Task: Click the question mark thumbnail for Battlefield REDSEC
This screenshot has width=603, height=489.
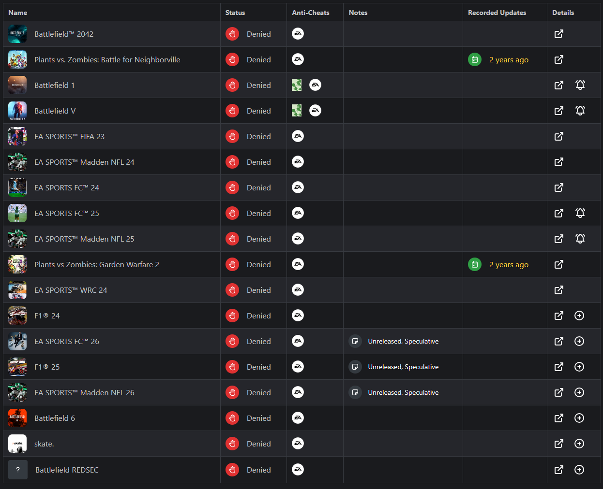Action: [18, 470]
